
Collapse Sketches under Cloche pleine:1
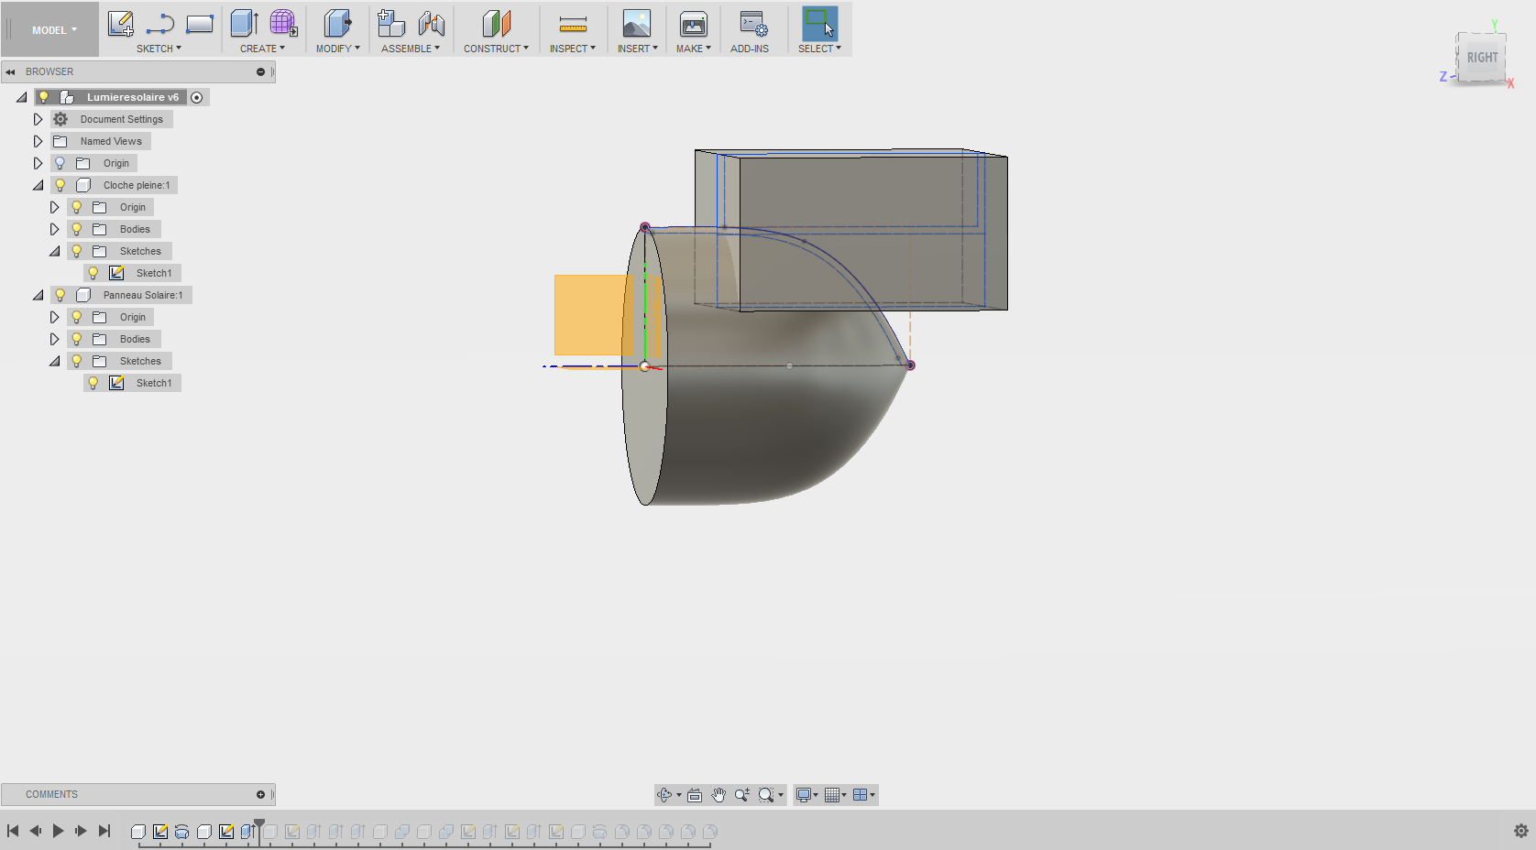tap(54, 251)
